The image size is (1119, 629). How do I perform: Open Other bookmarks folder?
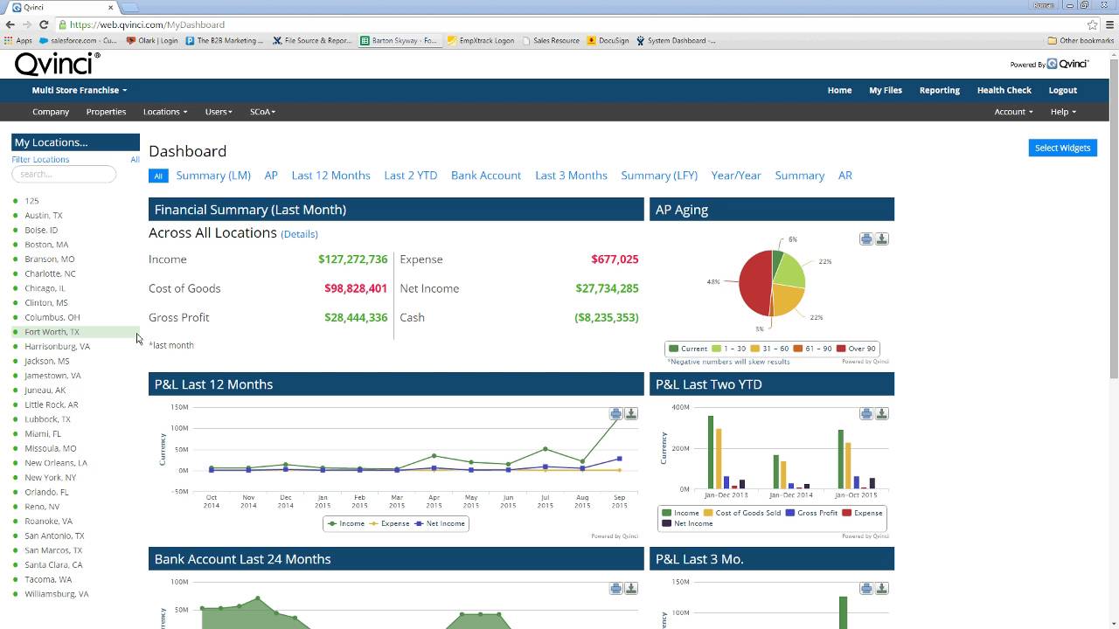[x=1081, y=40]
